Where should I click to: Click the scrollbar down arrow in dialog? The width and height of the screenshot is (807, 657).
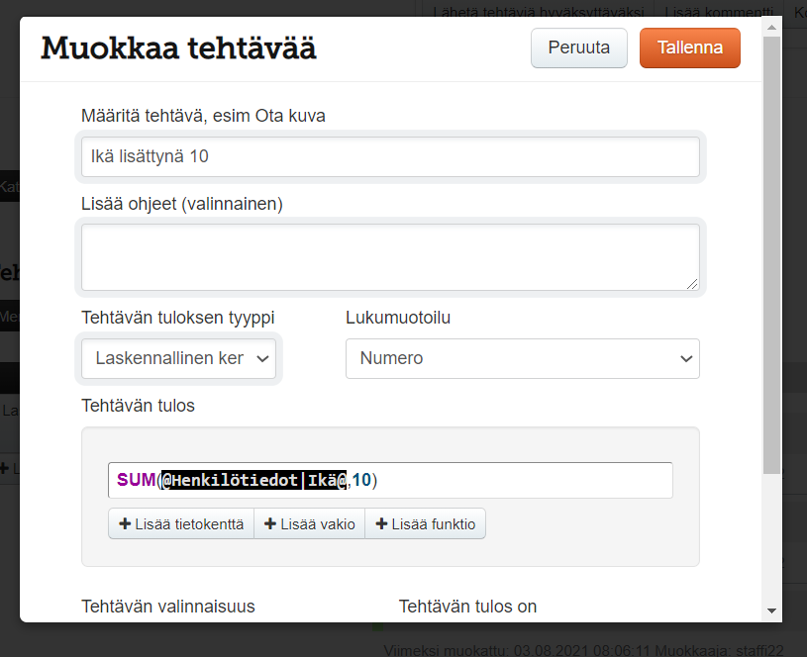[771, 612]
